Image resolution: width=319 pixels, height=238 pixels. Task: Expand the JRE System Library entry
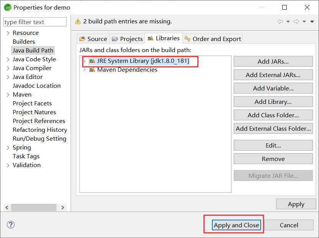84,61
